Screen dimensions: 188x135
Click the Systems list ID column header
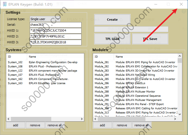pos(17,56)
